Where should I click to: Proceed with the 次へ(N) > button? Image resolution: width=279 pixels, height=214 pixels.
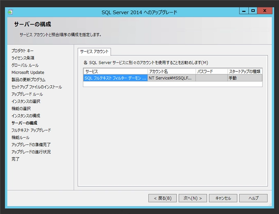(193, 198)
